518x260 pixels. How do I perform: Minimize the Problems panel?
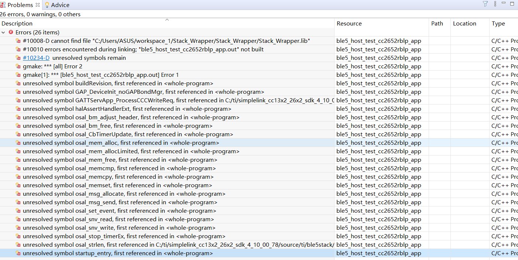point(504,4)
